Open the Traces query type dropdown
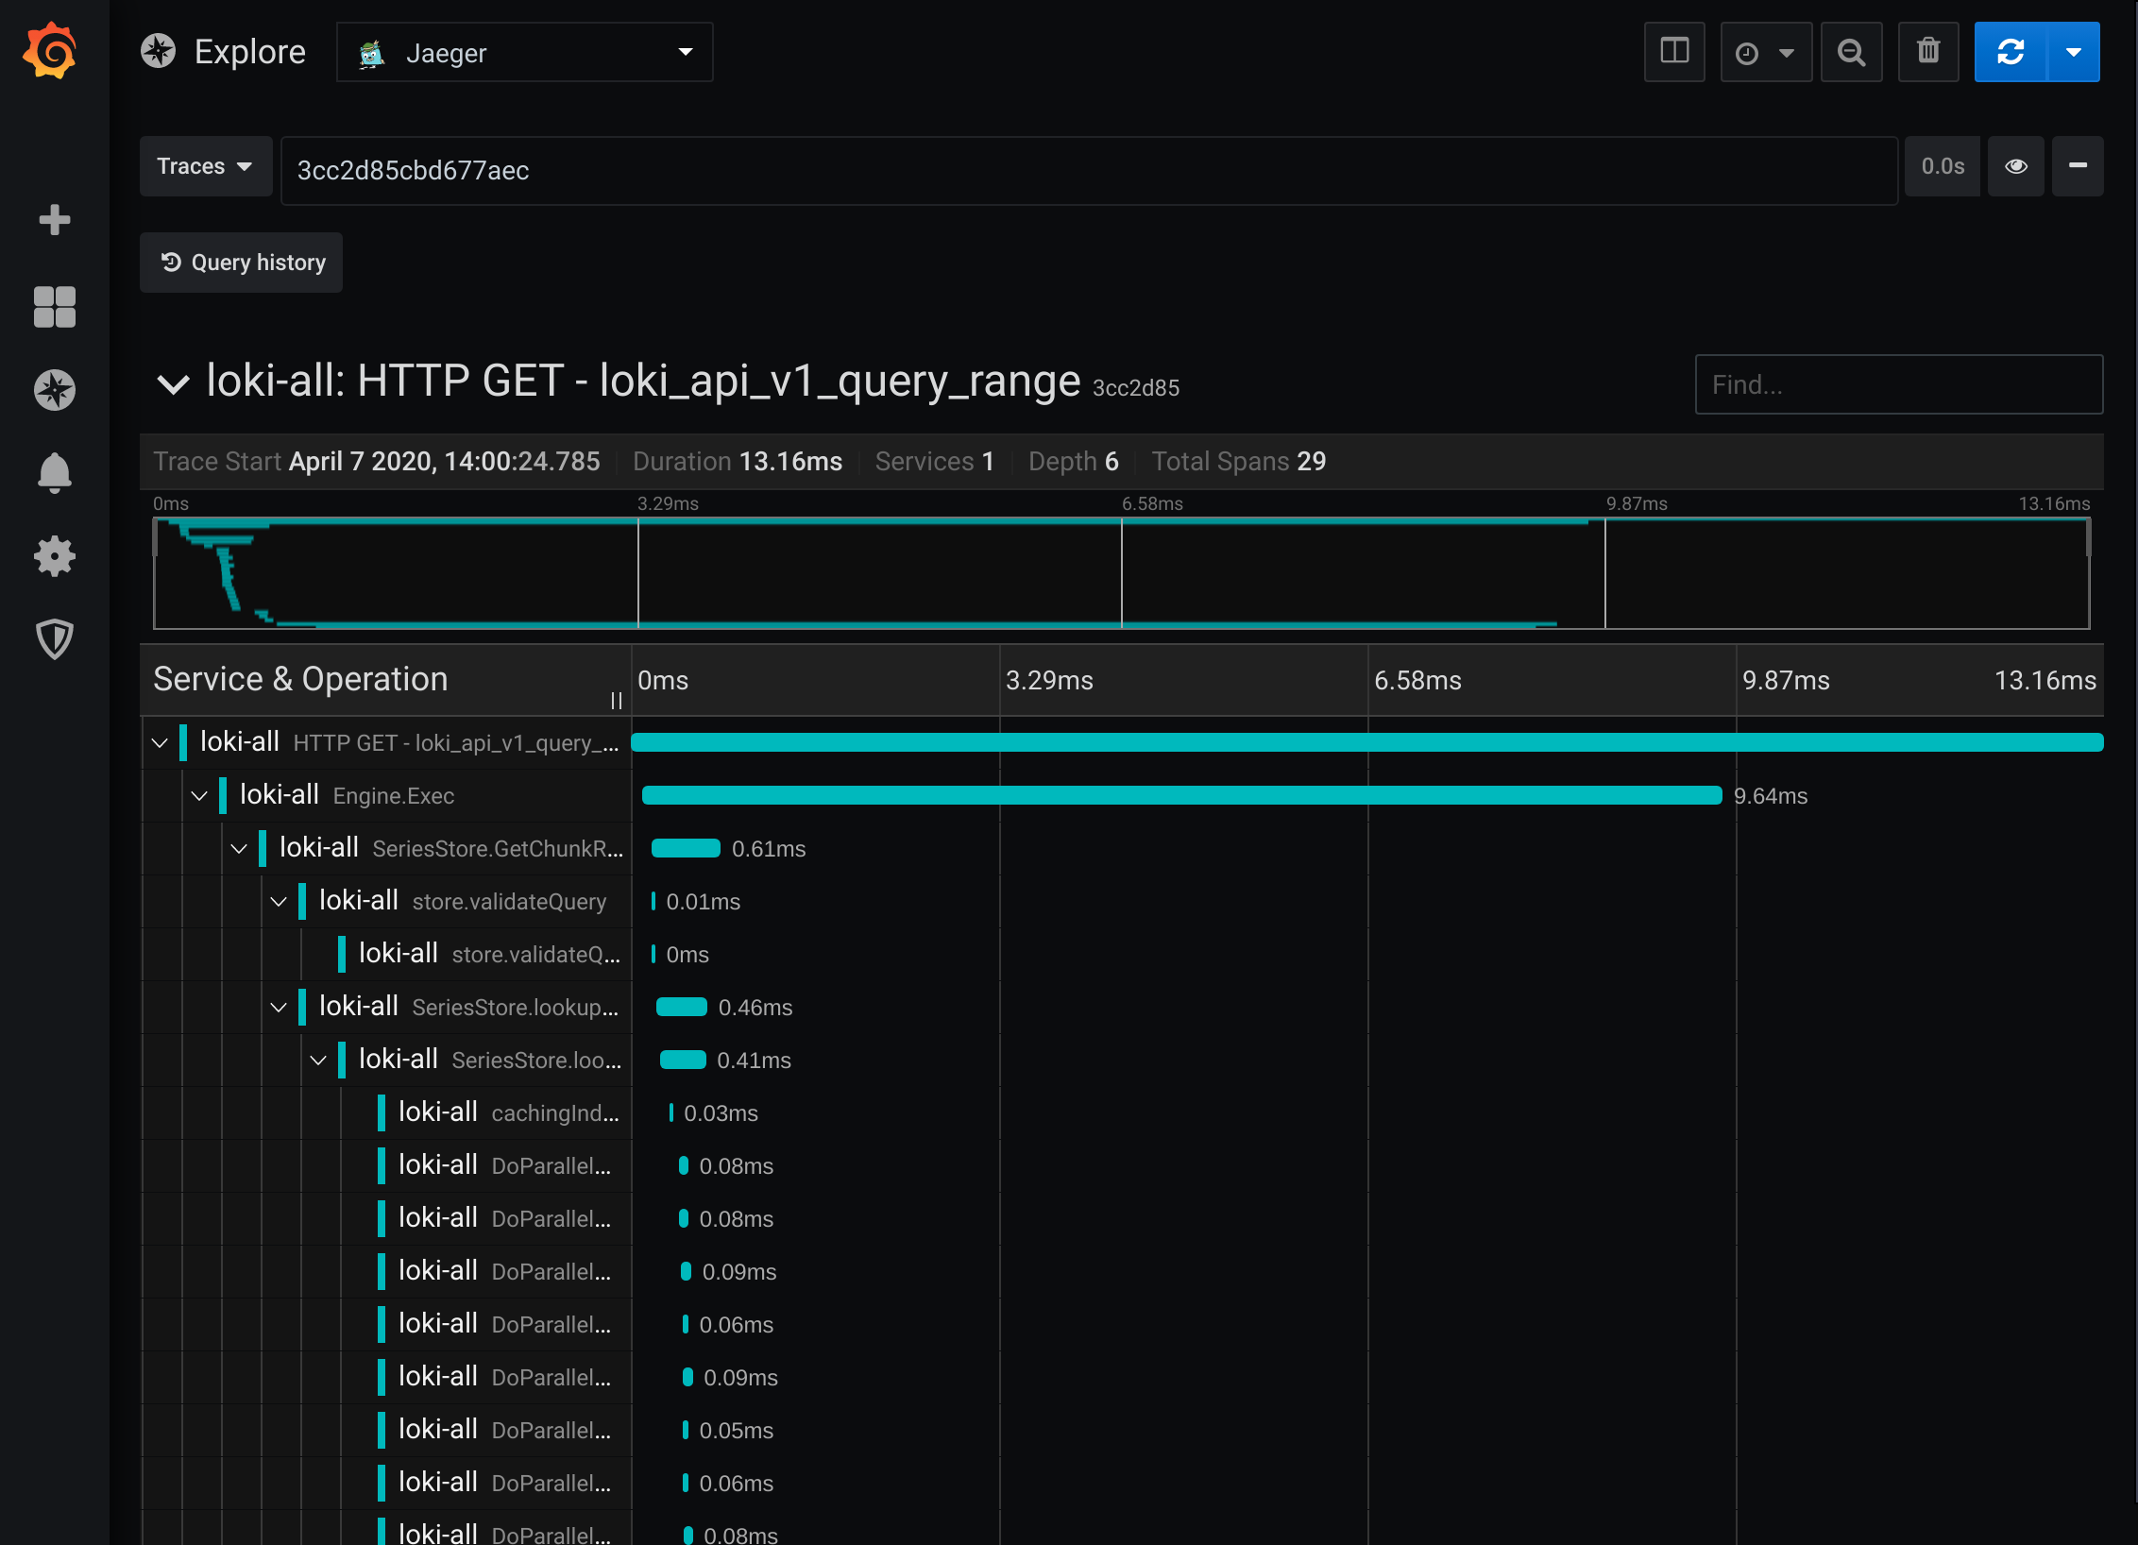The image size is (2138, 1545). pyautogui.click(x=206, y=166)
